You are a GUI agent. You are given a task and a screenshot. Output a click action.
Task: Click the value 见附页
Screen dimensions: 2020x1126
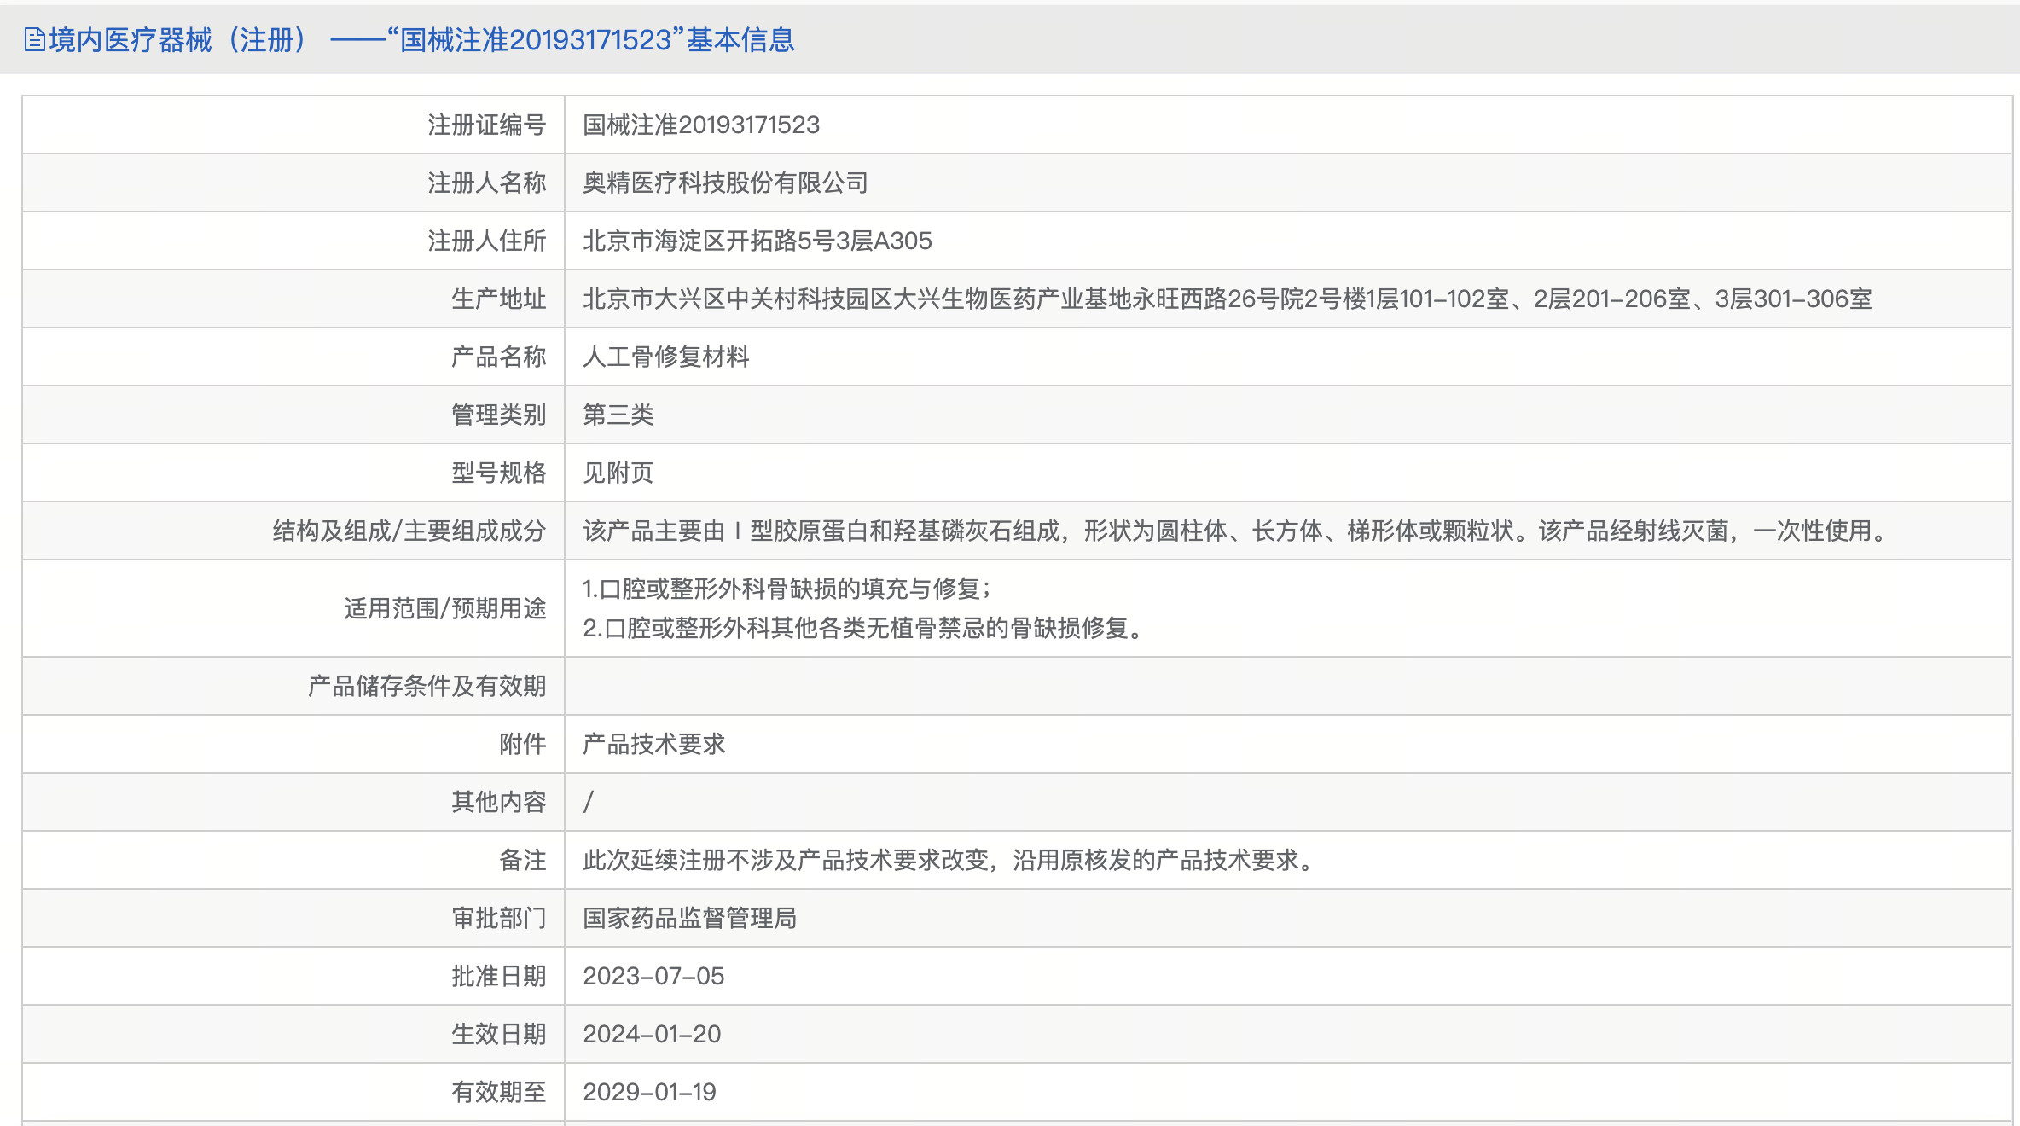[x=618, y=473]
